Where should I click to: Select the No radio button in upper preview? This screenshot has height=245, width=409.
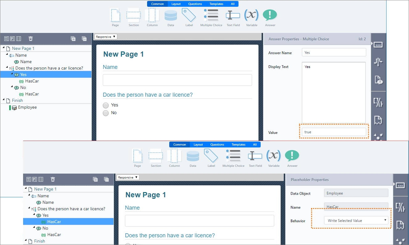(x=106, y=113)
